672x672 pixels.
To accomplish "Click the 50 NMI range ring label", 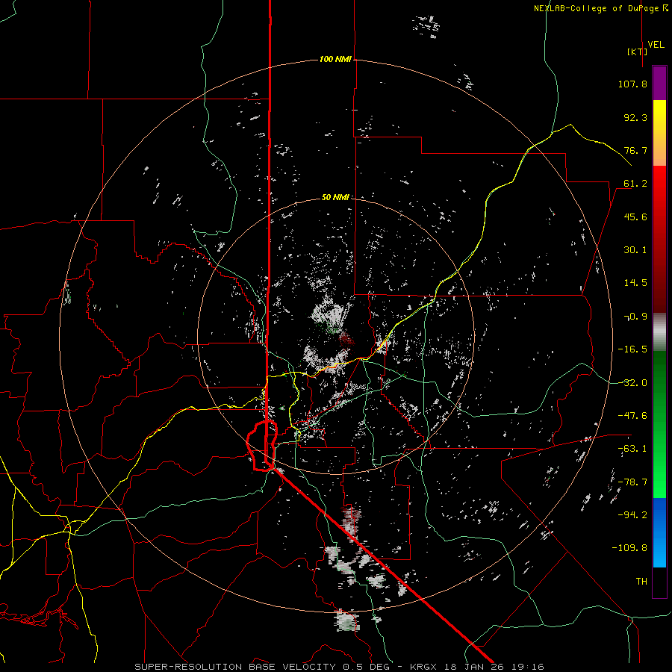I will click(x=335, y=197).
